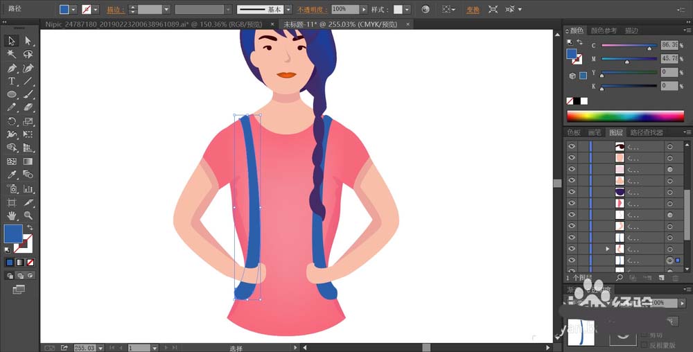Open the zoom level dropdown at bottom

click(x=100, y=348)
